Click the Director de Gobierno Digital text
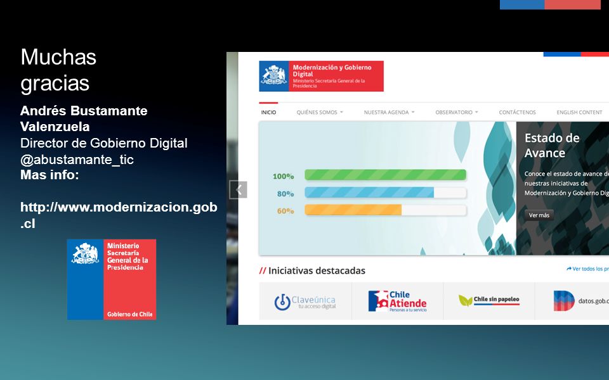The image size is (609, 380). pyautogui.click(x=103, y=143)
